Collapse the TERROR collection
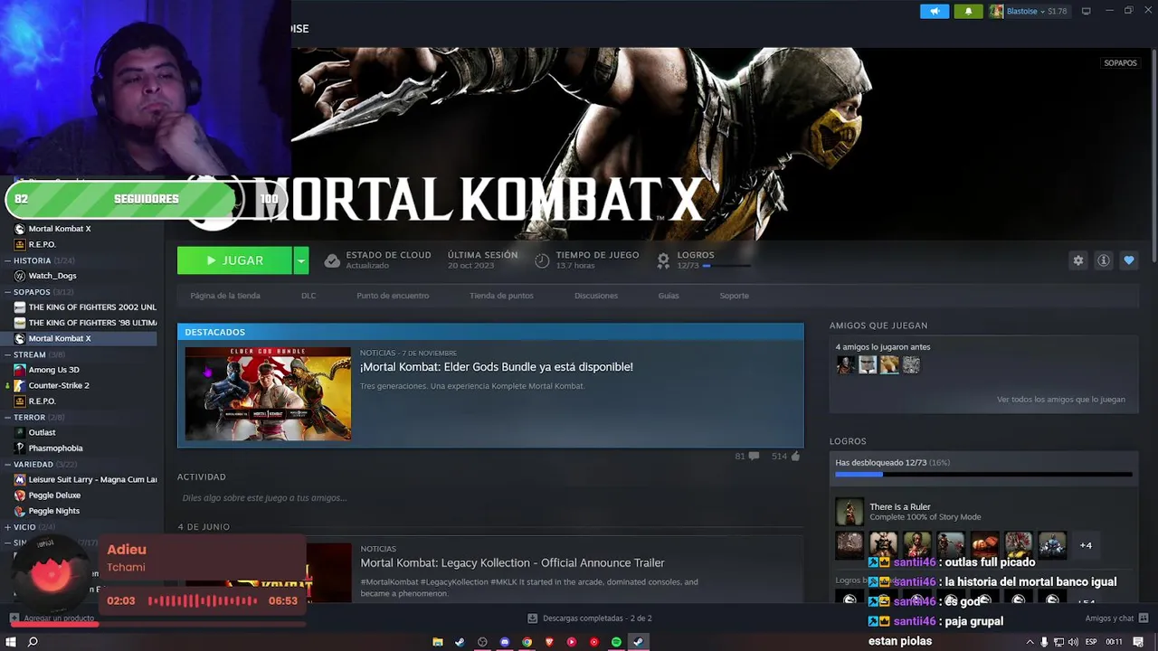The image size is (1158, 651). tap(8, 417)
